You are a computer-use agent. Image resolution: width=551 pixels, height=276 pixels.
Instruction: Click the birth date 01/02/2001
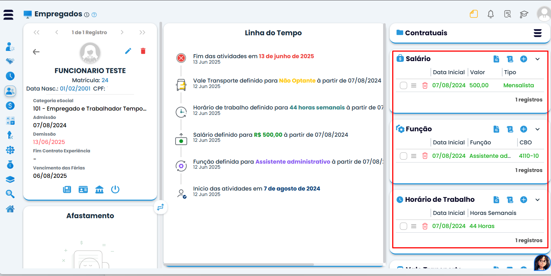[x=75, y=88]
